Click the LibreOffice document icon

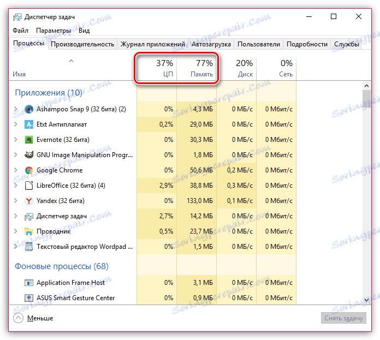click(x=29, y=186)
